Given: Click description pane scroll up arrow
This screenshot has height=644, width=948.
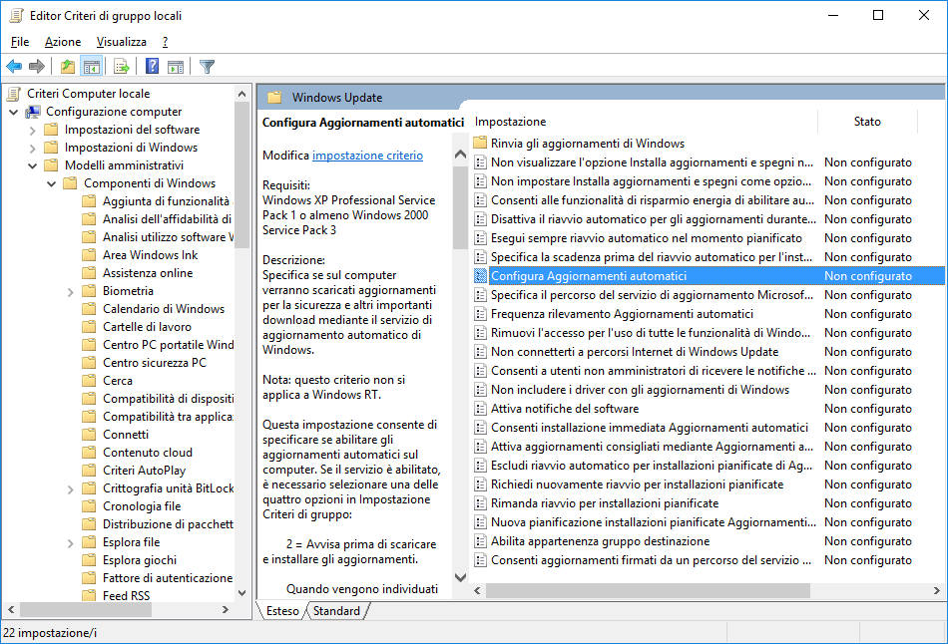Looking at the screenshot, I should coord(460,155).
